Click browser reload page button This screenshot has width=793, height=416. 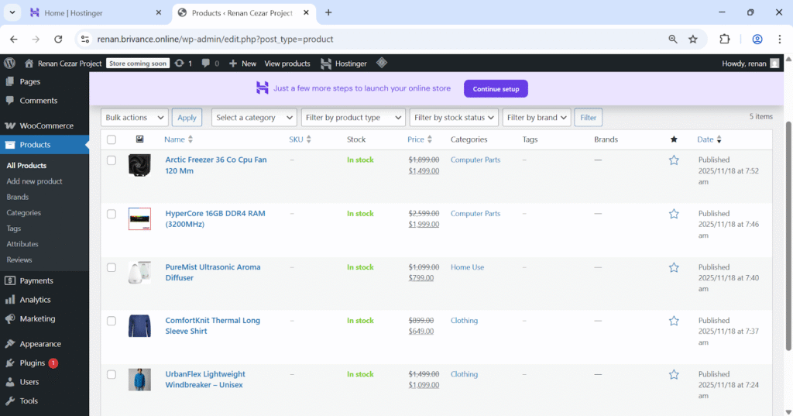(x=58, y=39)
